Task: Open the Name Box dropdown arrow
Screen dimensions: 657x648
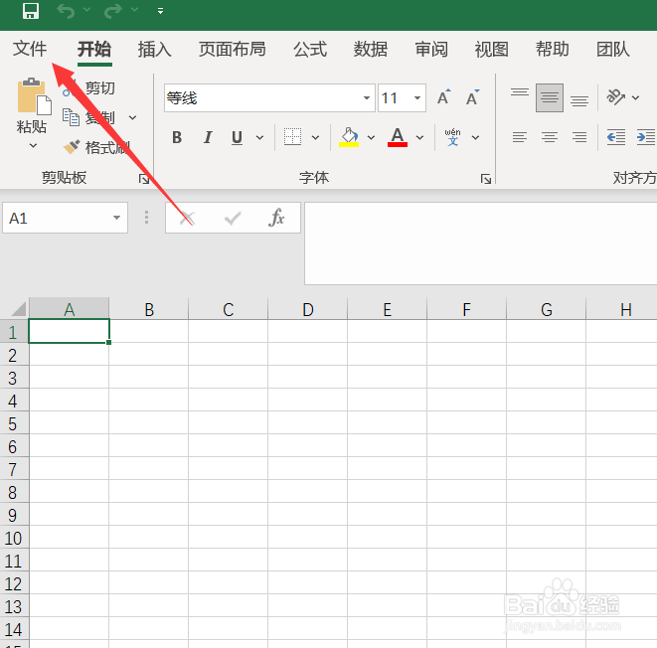Action: point(116,218)
